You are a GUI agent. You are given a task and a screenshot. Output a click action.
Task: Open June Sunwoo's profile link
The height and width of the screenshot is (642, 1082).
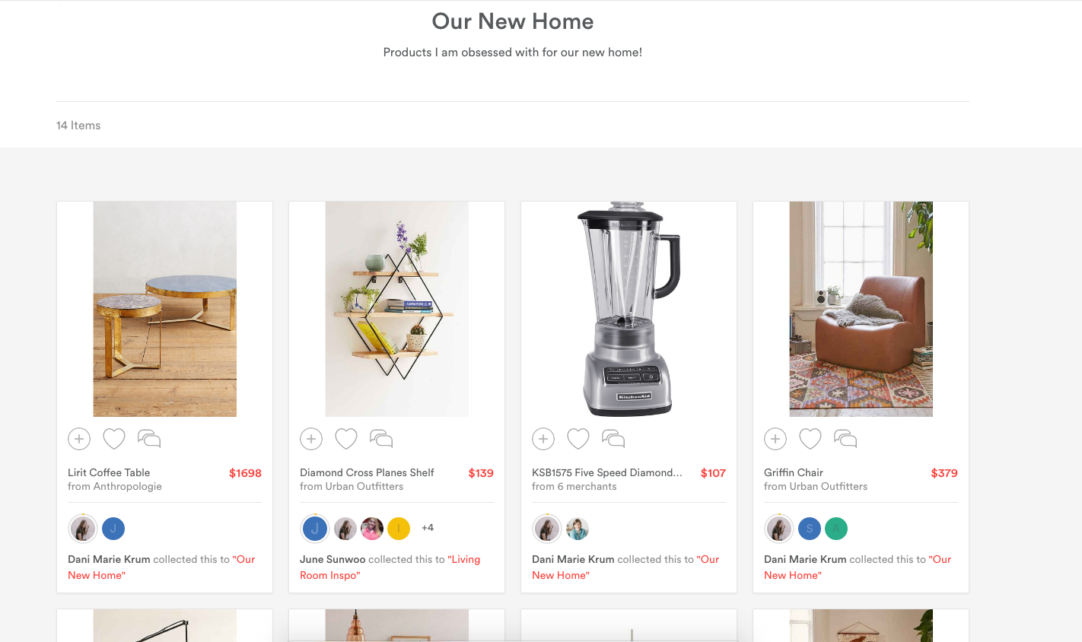[333, 559]
